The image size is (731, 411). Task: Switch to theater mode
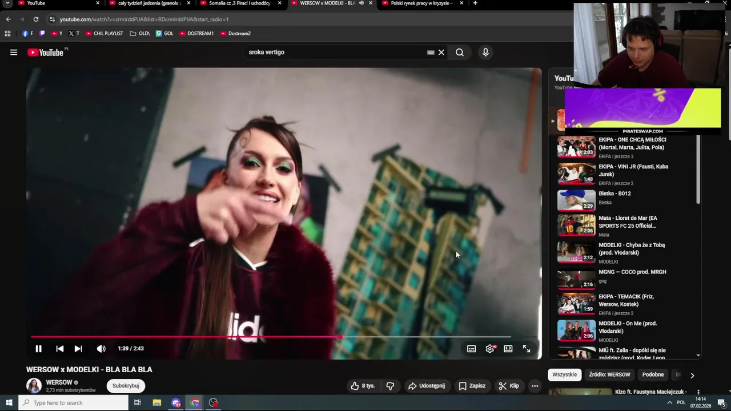pyautogui.click(x=508, y=349)
